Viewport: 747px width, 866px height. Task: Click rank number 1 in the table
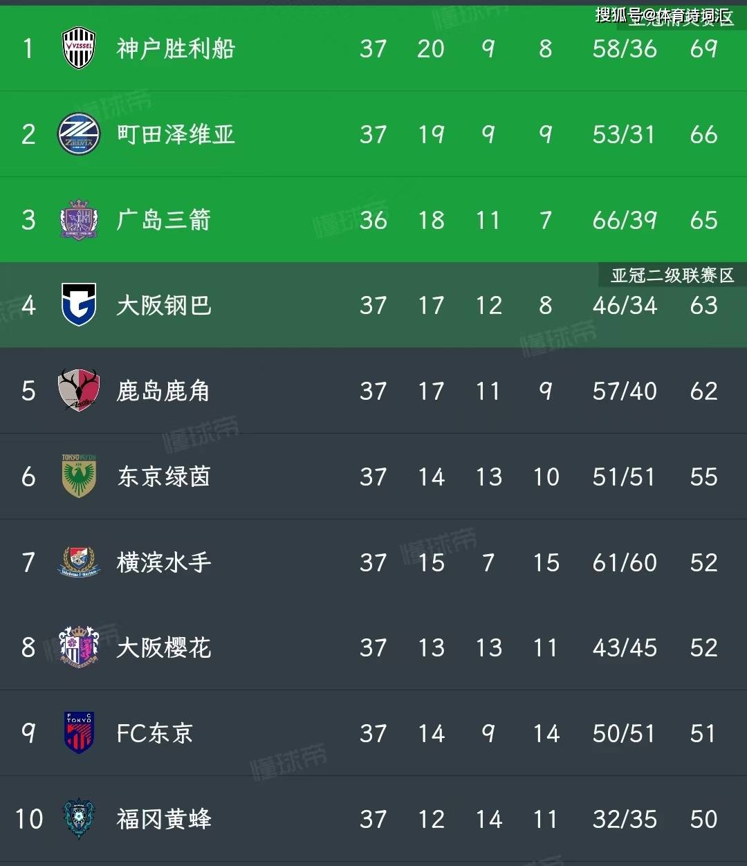click(x=28, y=48)
